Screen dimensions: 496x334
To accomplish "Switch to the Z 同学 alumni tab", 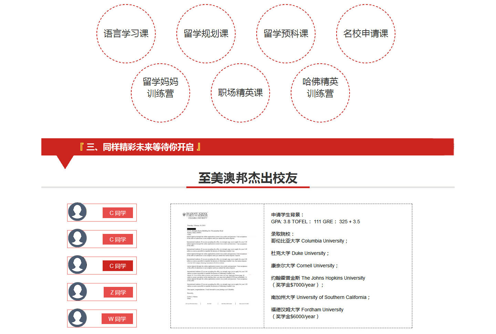I will click(118, 292).
